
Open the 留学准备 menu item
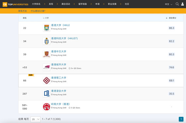pyautogui.click(x=83, y=4)
